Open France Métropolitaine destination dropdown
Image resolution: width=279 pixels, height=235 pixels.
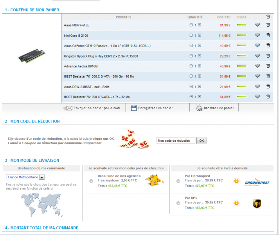pyautogui.click(x=25, y=177)
